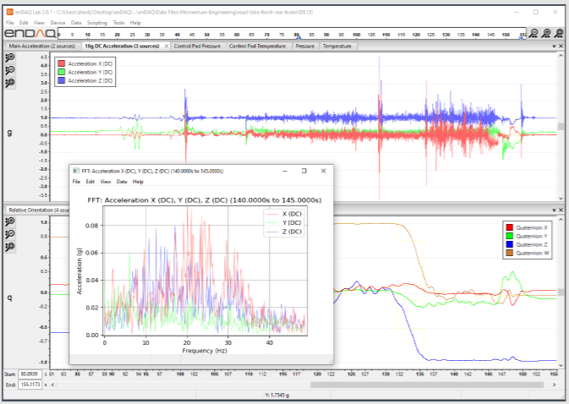
Task: Zoom to fit the full time range
Action: click(559, 34)
